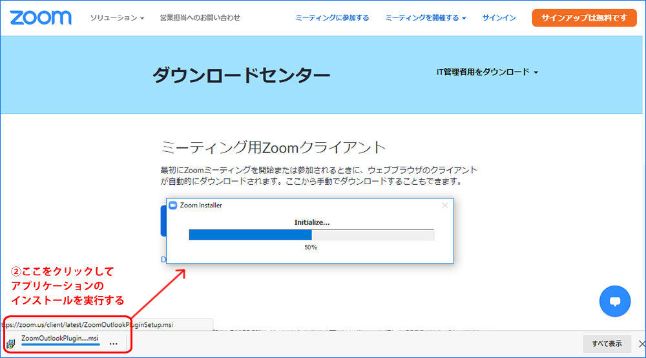Open the download item options ellipsis

[x=113, y=343]
